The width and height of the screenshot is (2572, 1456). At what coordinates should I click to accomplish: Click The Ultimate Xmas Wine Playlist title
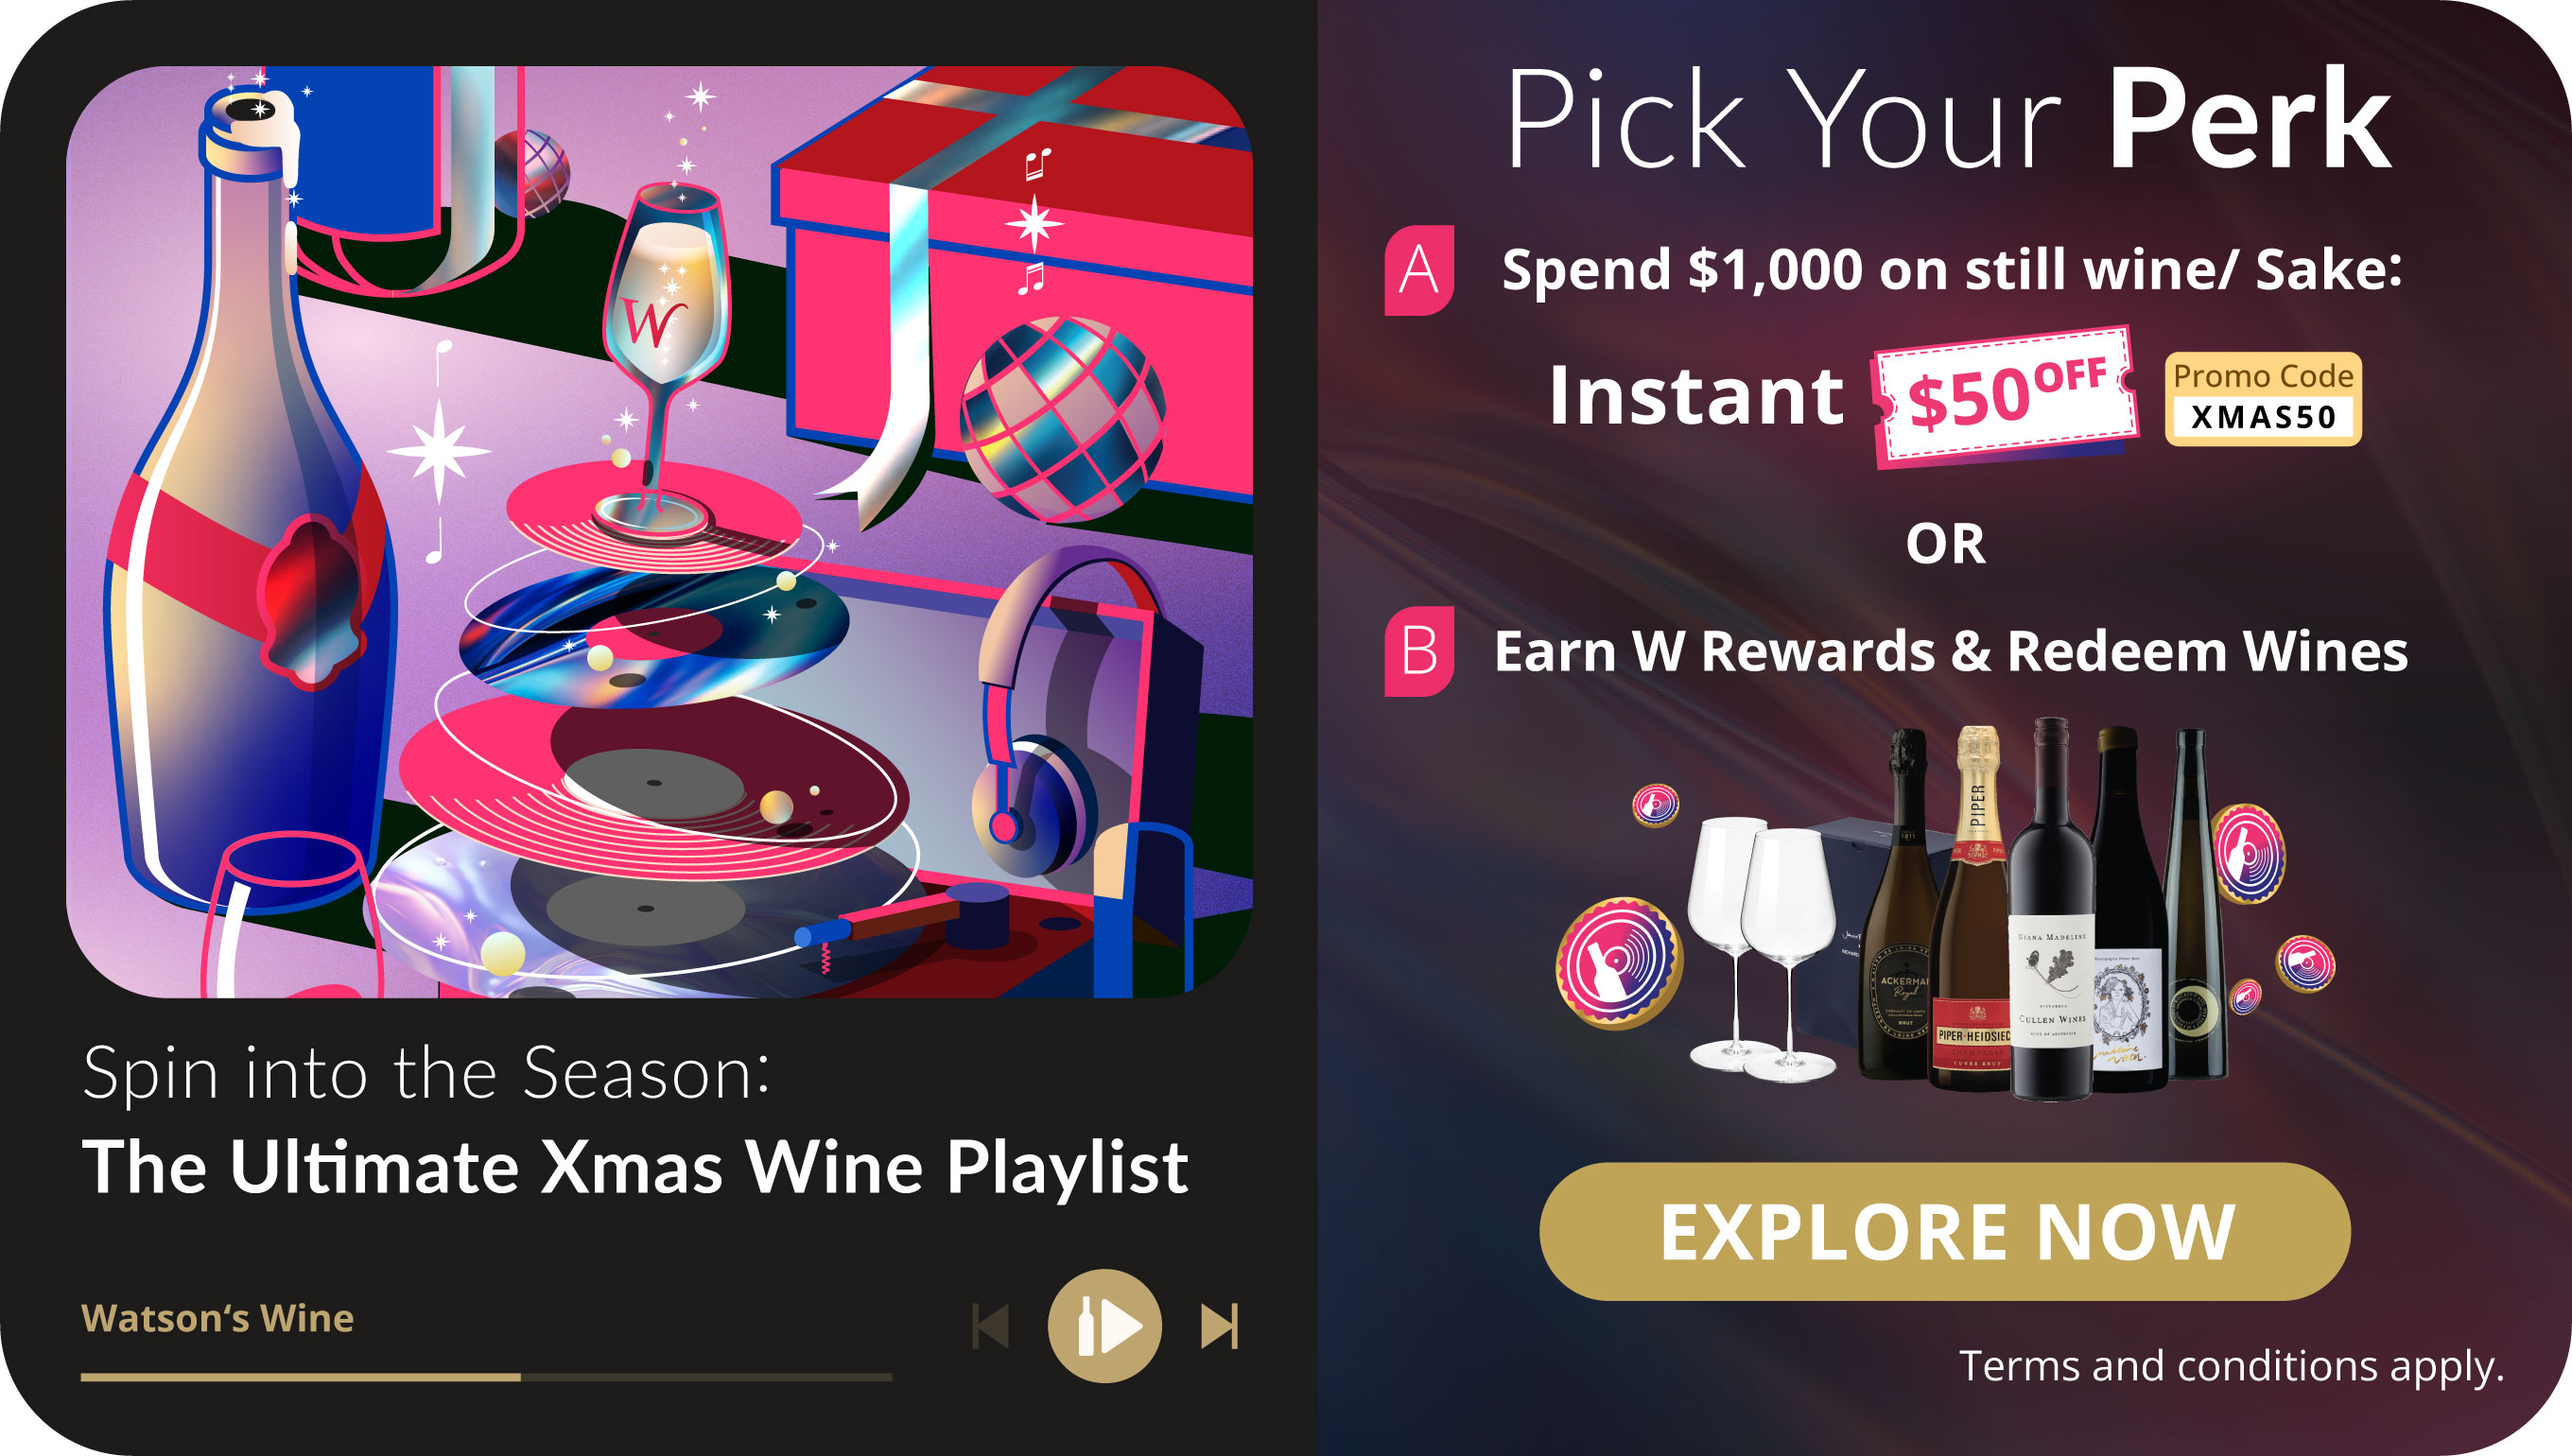[x=635, y=1166]
